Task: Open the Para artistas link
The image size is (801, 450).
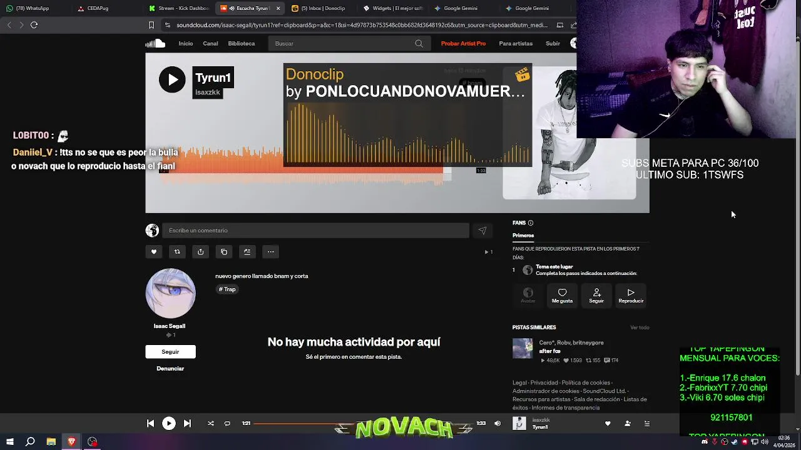Action: point(516,44)
